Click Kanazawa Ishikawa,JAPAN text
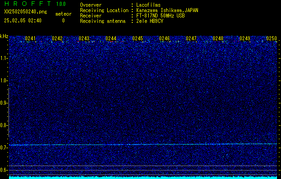 167,10
